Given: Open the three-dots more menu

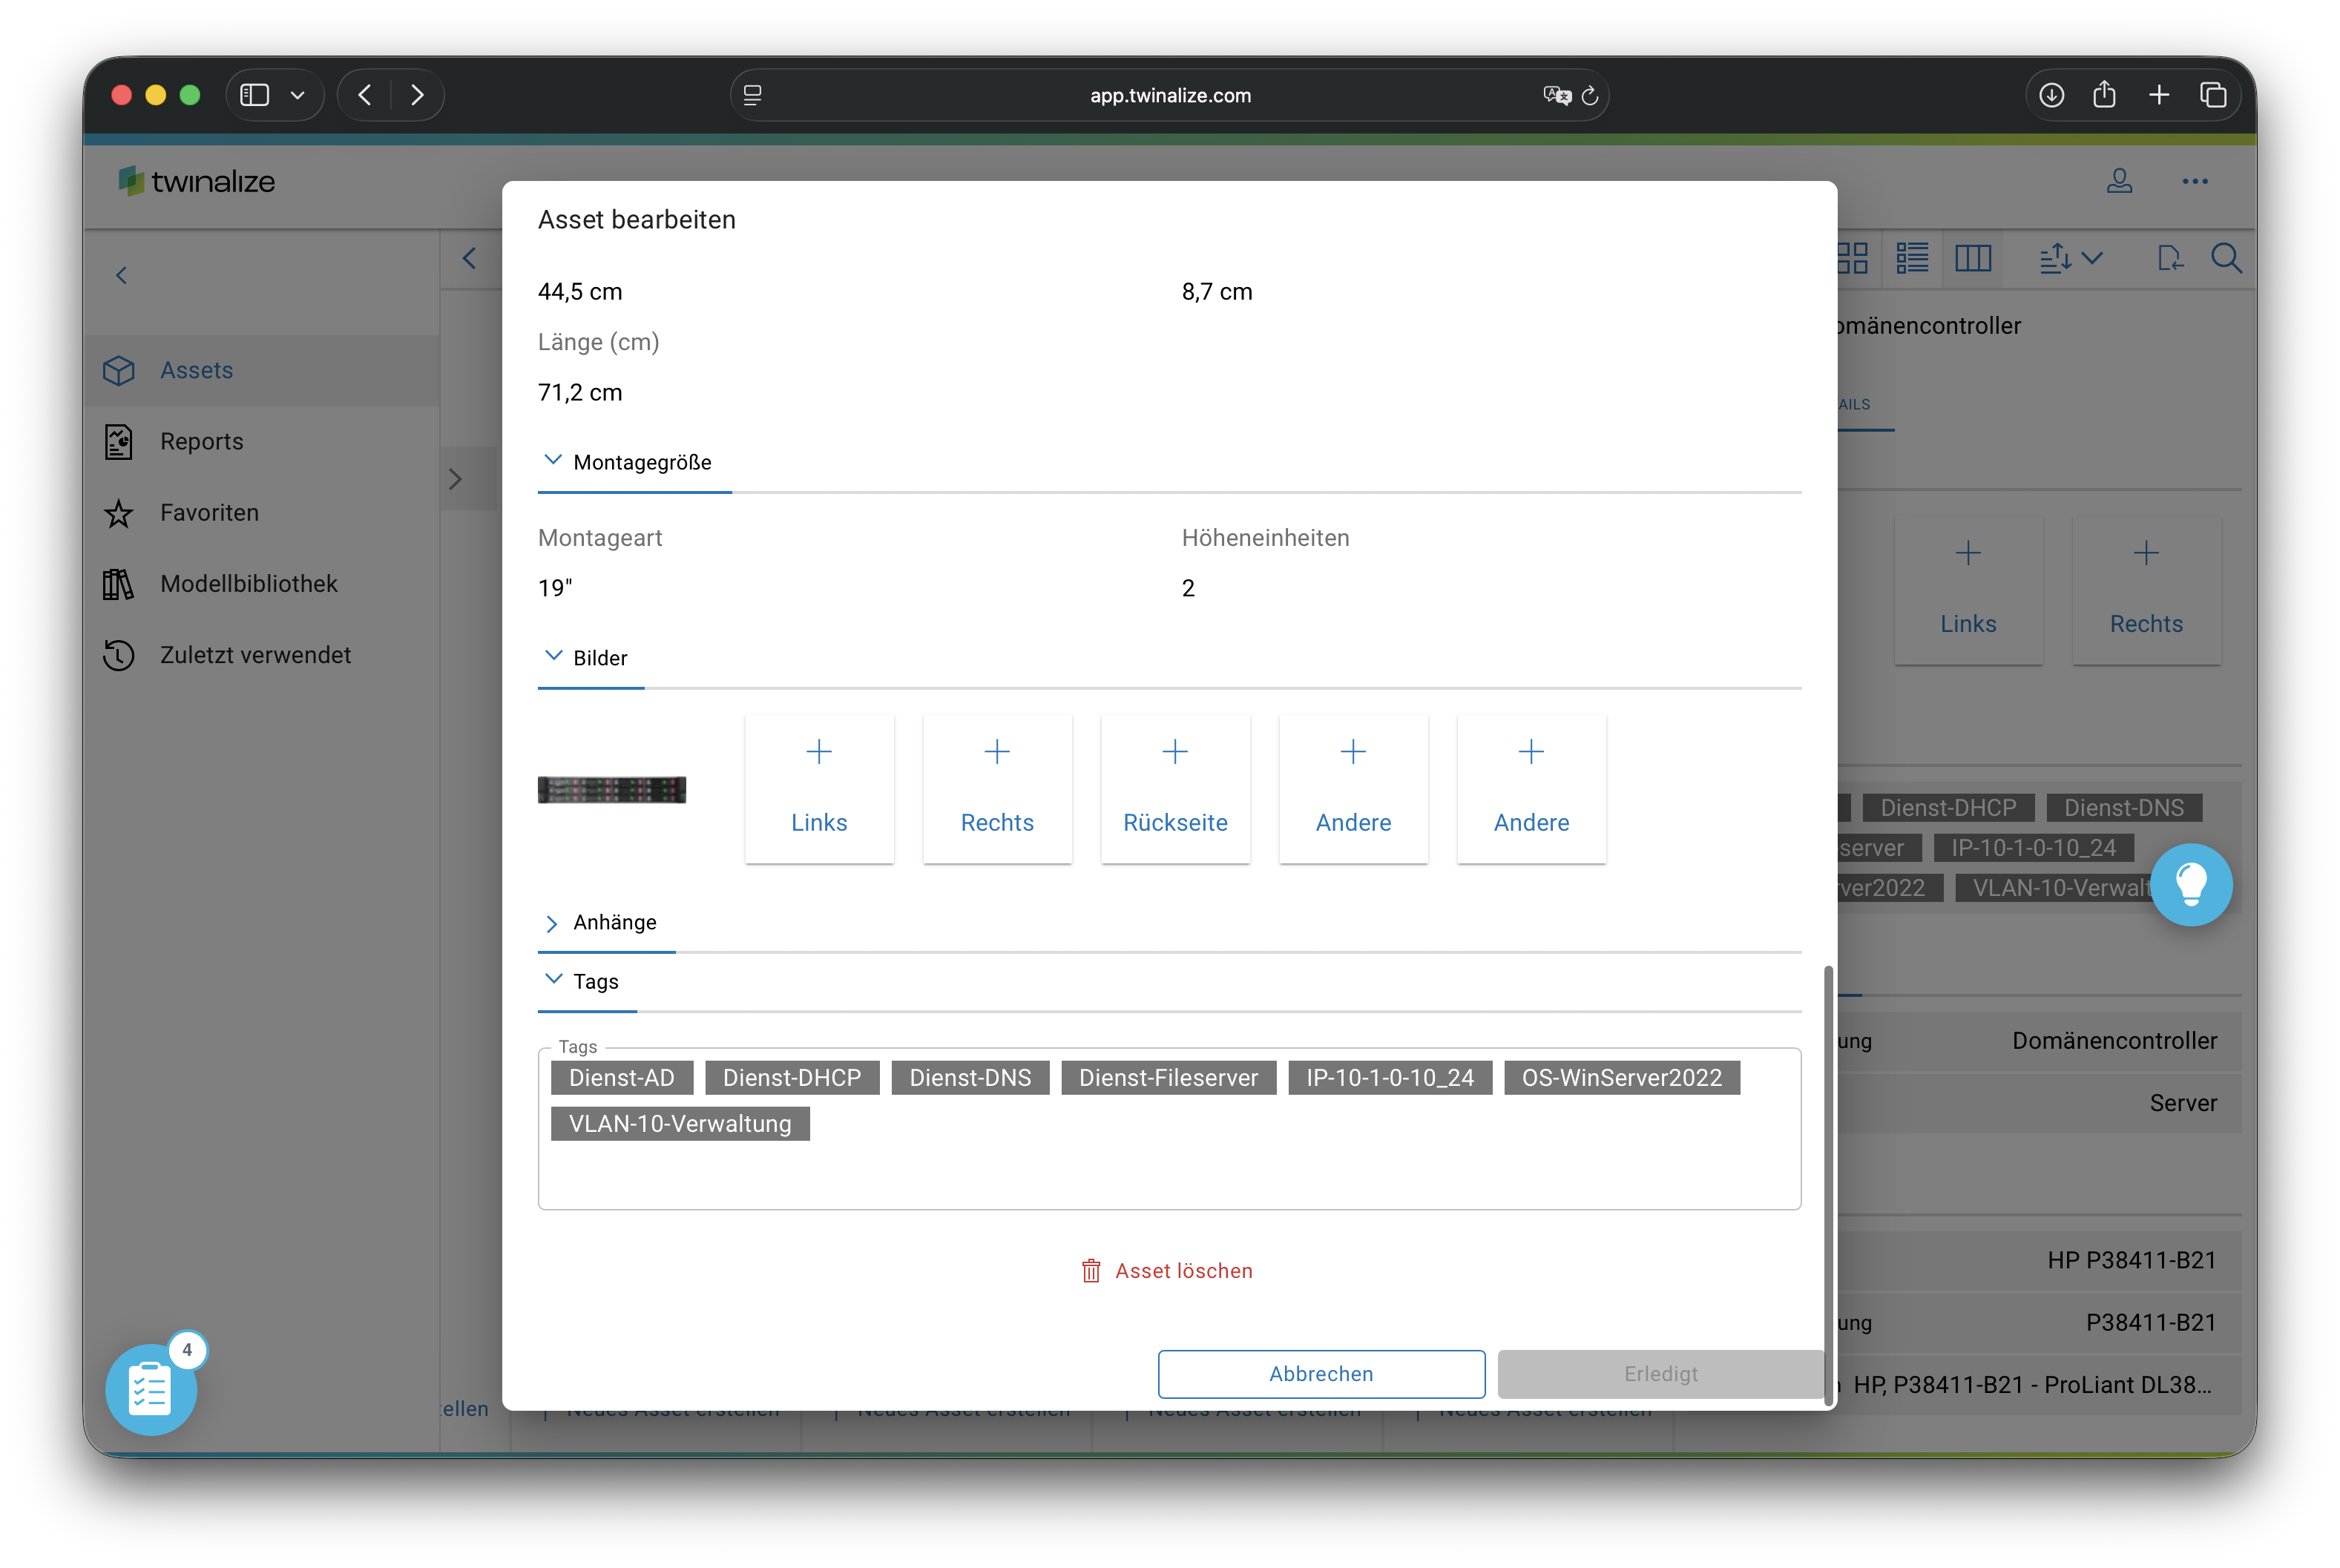Looking at the screenshot, I should 2195,181.
